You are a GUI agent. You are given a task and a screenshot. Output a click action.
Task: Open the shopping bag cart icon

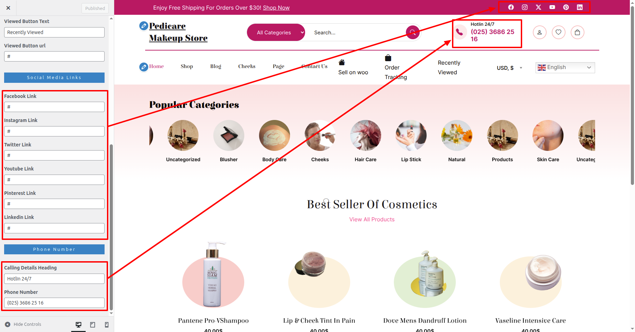[x=577, y=32]
